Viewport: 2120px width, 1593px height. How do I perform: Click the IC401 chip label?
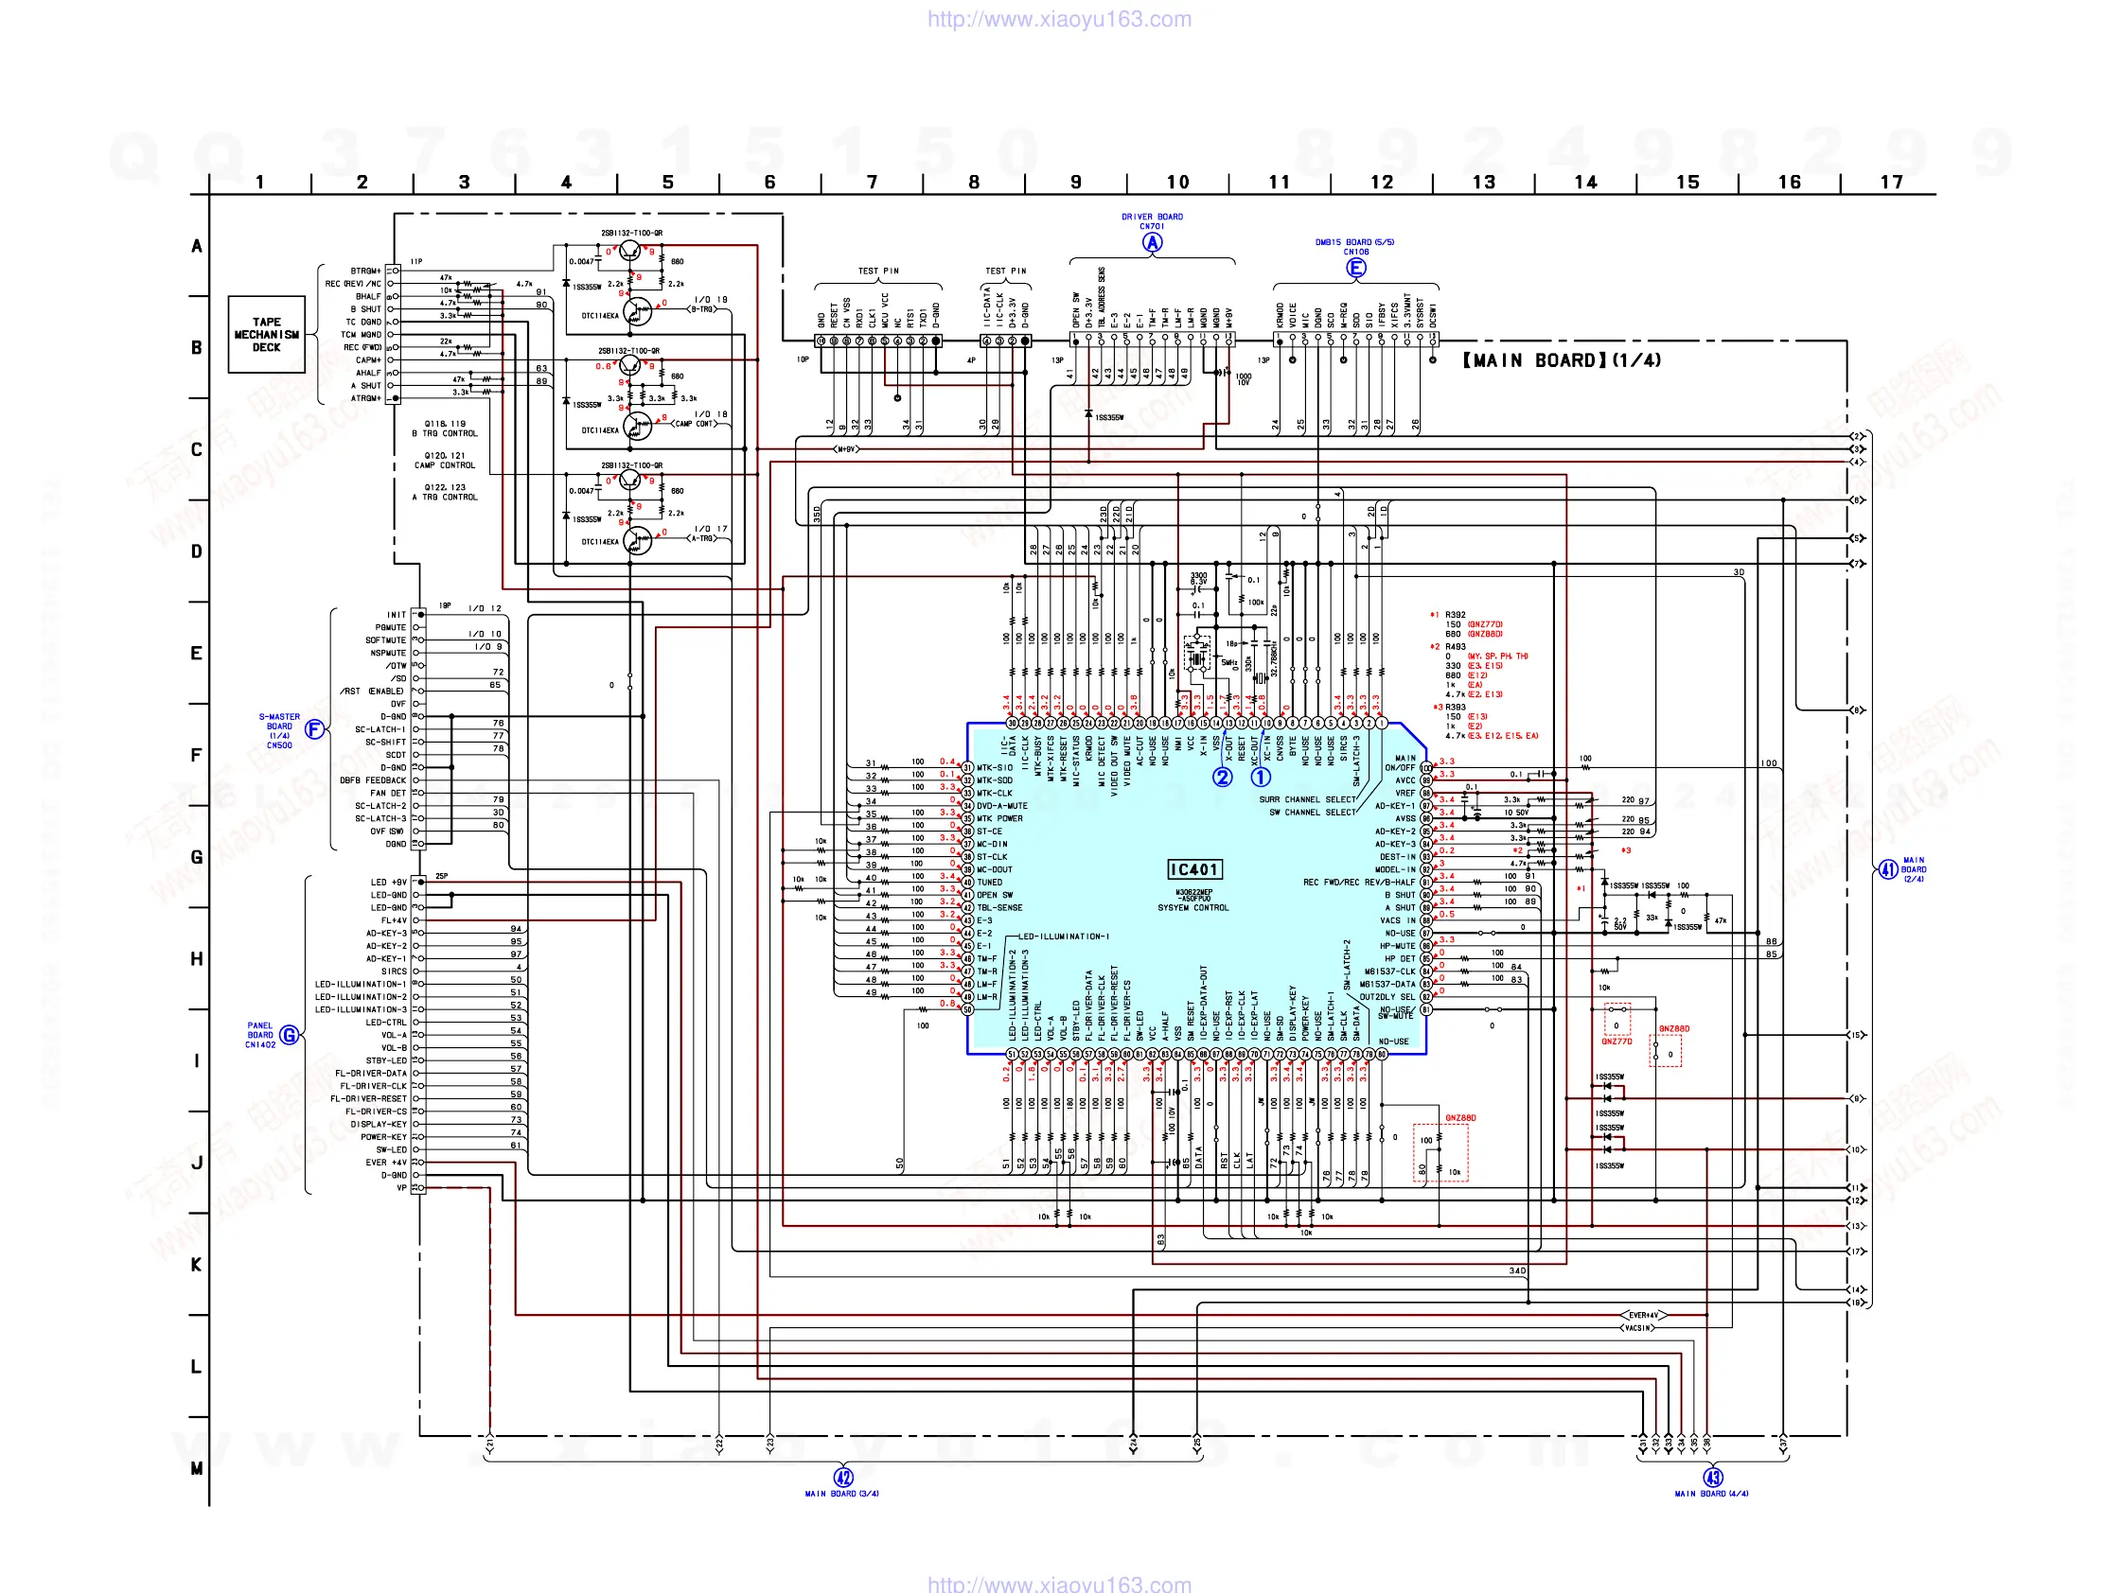click(1194, 869)
